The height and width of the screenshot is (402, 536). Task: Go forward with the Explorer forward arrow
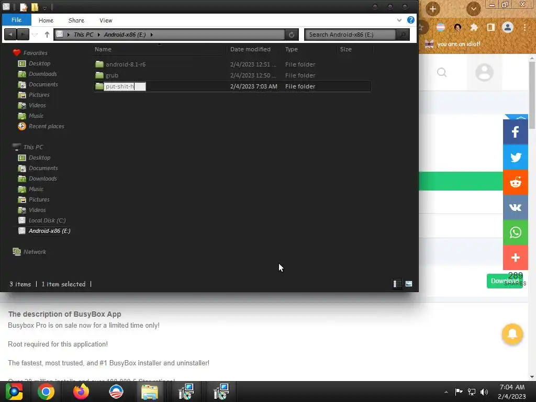pos(23,34)
